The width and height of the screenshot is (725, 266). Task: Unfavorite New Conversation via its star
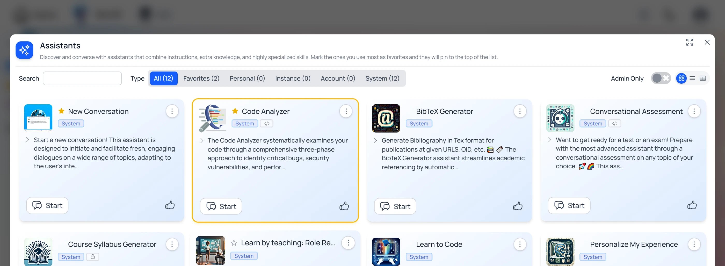coord(61,111)
